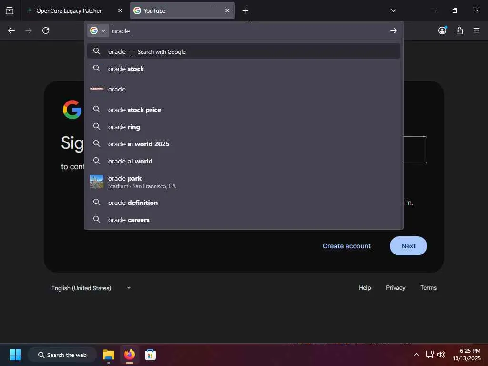Go forward to the next page

(x=29, y=30)
